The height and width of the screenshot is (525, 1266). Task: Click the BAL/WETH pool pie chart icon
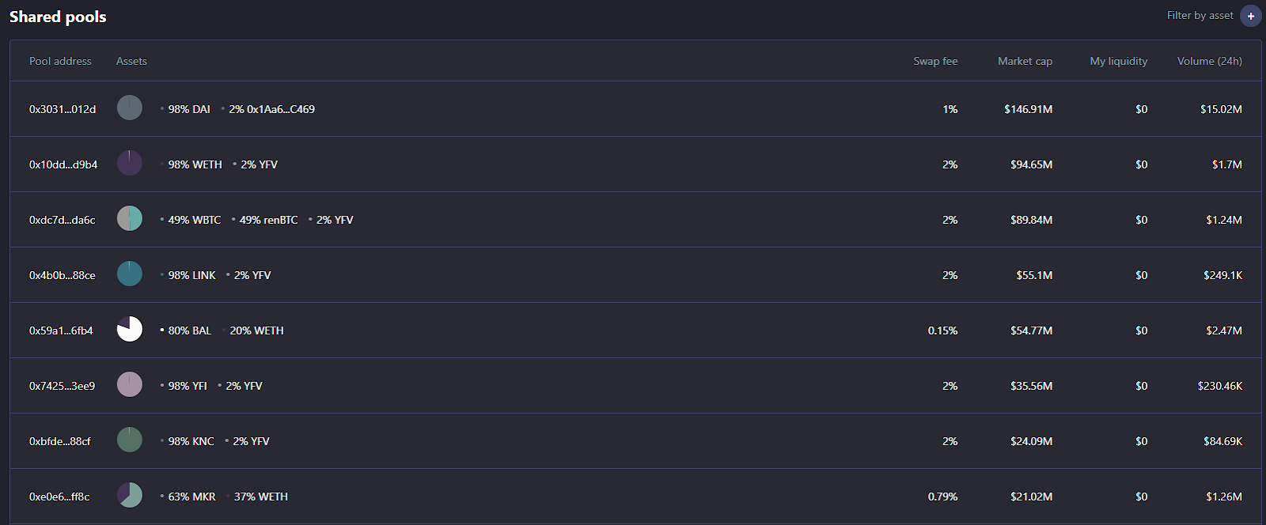pos(130,329)
